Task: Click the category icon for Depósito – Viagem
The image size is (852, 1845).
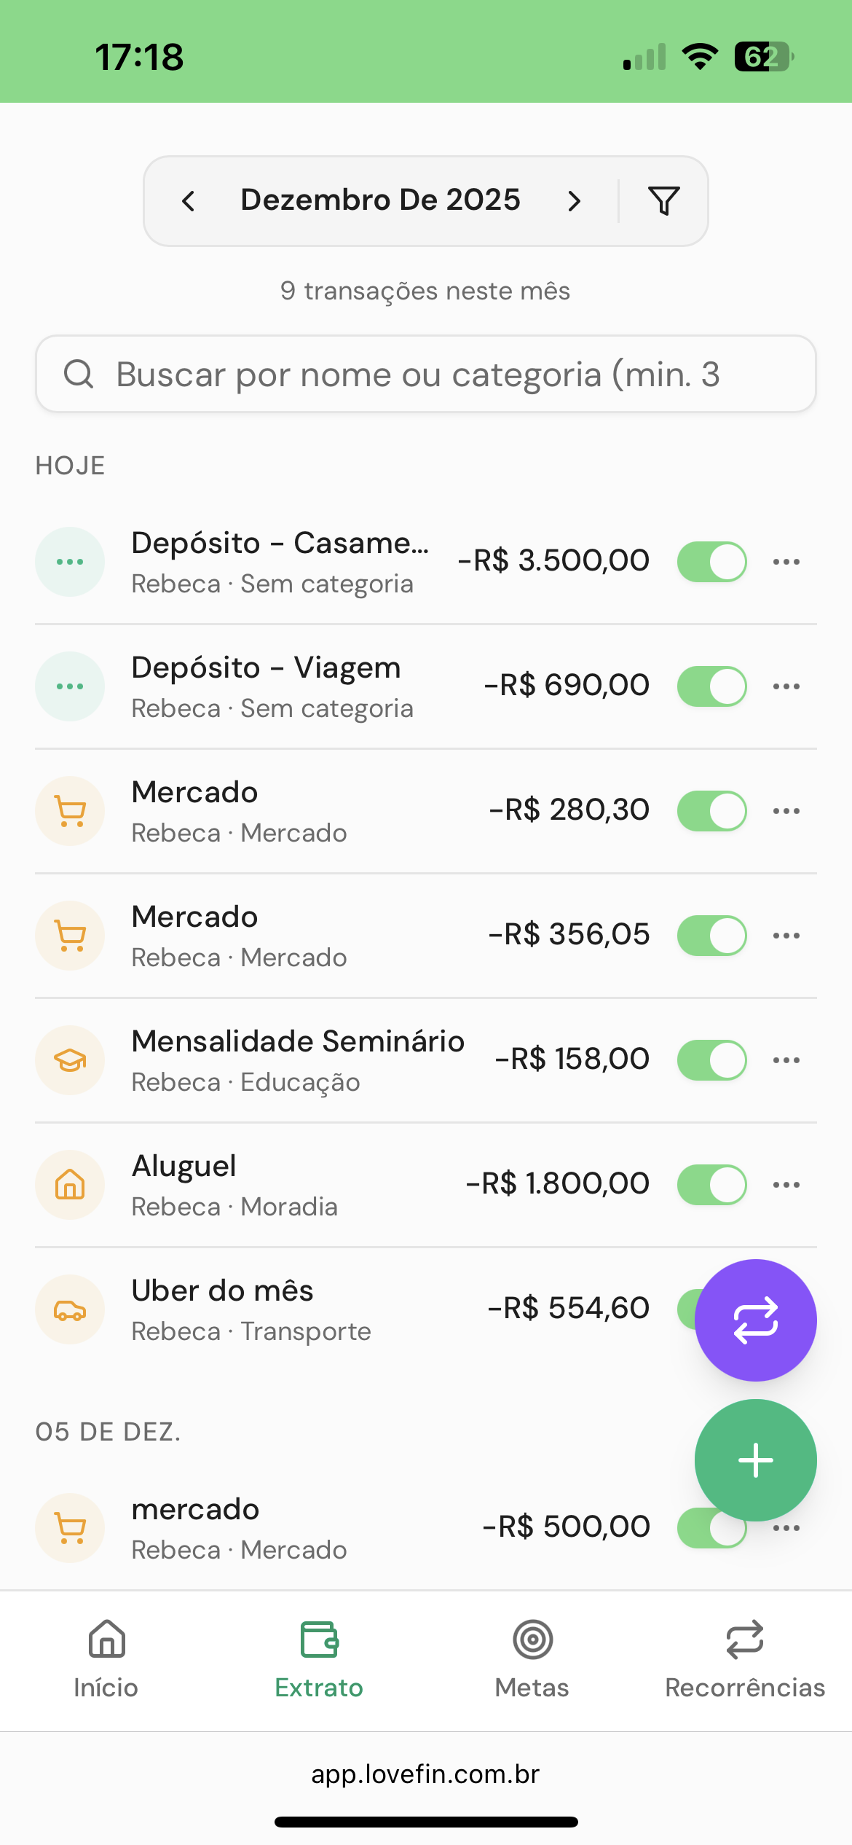Action: [70, 686]
